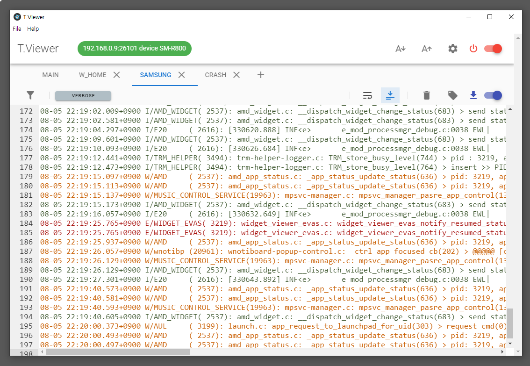Click the VERBOSE log level button
530x366 pixels.
point(83,96)
